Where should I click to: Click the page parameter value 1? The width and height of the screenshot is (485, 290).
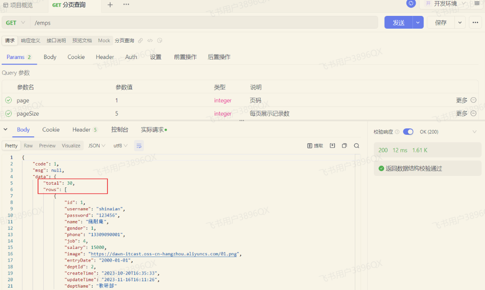coord(116,100)
